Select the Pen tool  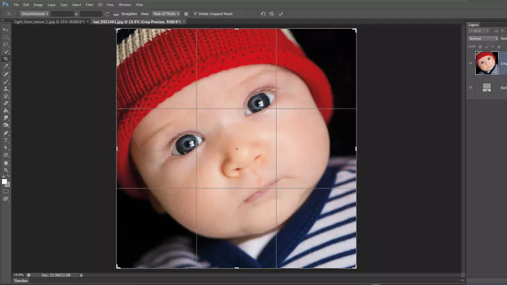pyautogui.click(x=6, y=133)
